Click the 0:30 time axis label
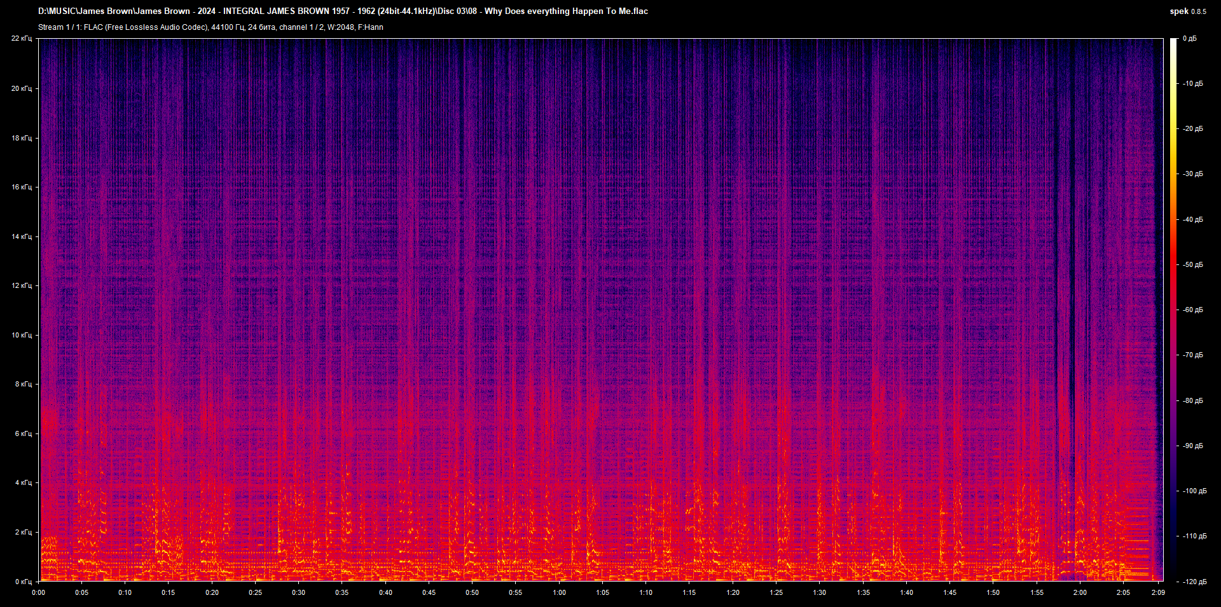This screenshot has width=1221, height=607. pyautogui.click(x=299, y=592)
